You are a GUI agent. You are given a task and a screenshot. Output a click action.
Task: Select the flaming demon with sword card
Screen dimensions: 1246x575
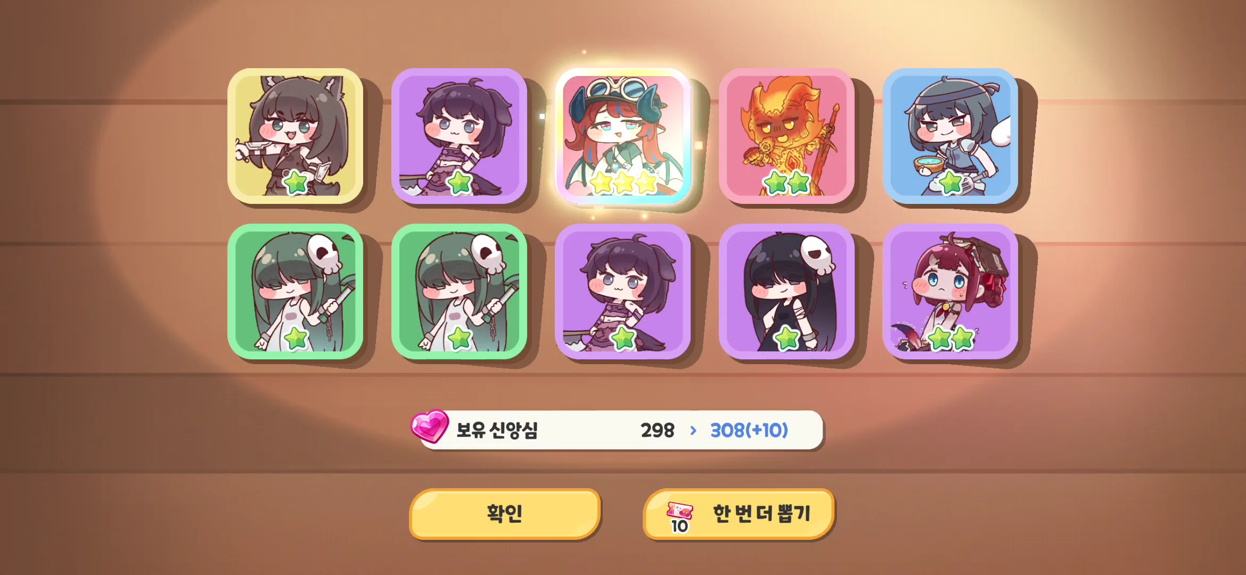(786, 136)
